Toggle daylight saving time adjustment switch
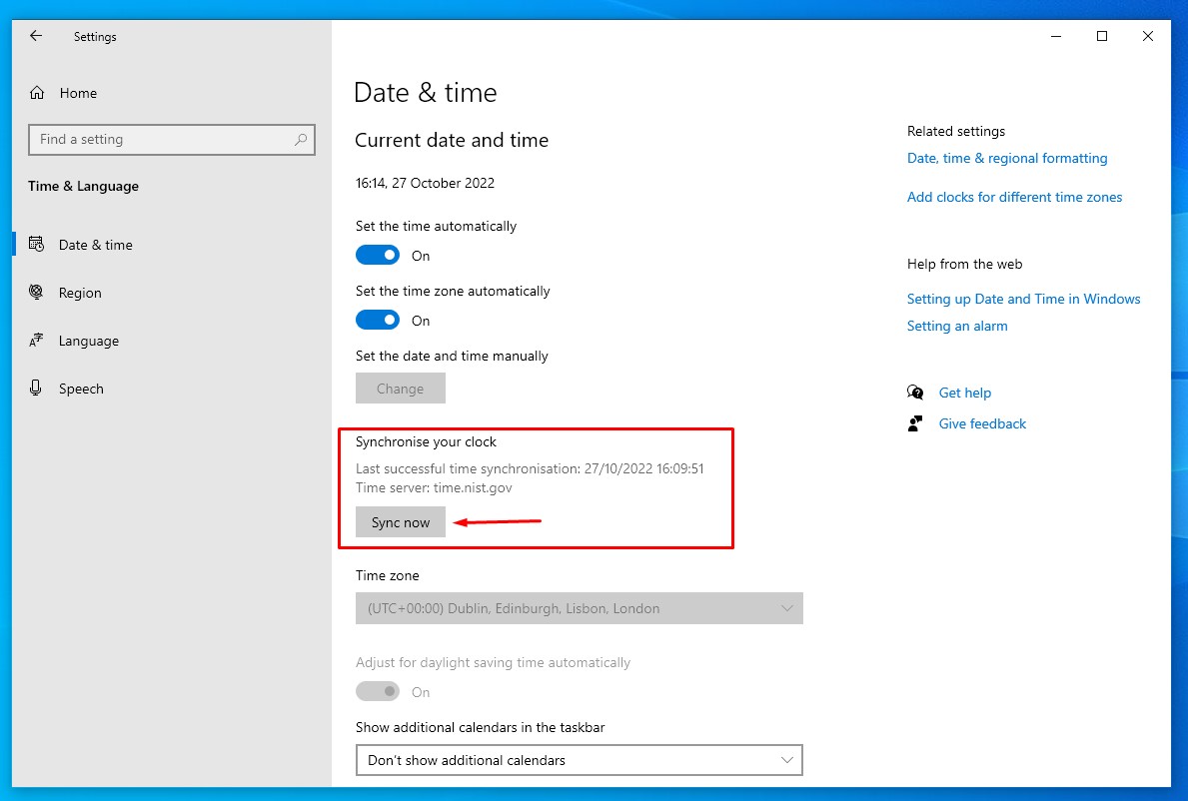 [x=378, y=692]
